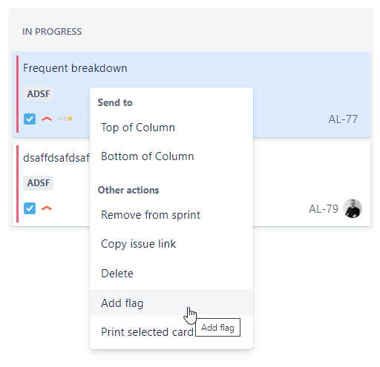The image size is (380, 367).
Task: Click the task type icon on AL-77
Action: pos(30,119)
